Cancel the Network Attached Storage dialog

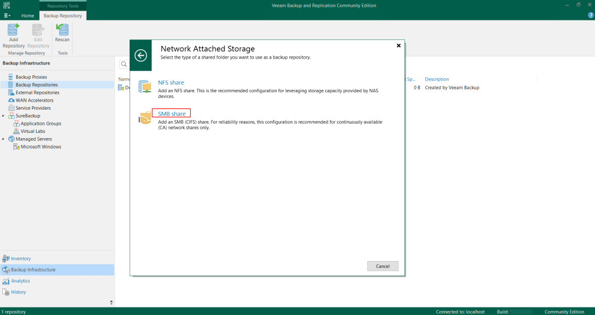pos(382,266)
